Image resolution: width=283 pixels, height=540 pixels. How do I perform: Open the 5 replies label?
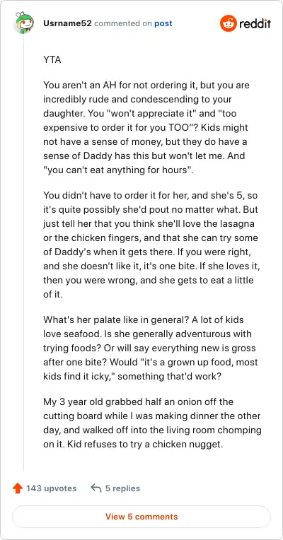coord(122,488)
